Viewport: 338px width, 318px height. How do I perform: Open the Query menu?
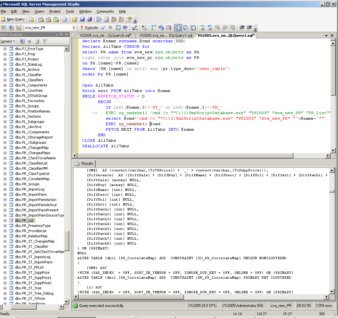[x=39, y=11]
